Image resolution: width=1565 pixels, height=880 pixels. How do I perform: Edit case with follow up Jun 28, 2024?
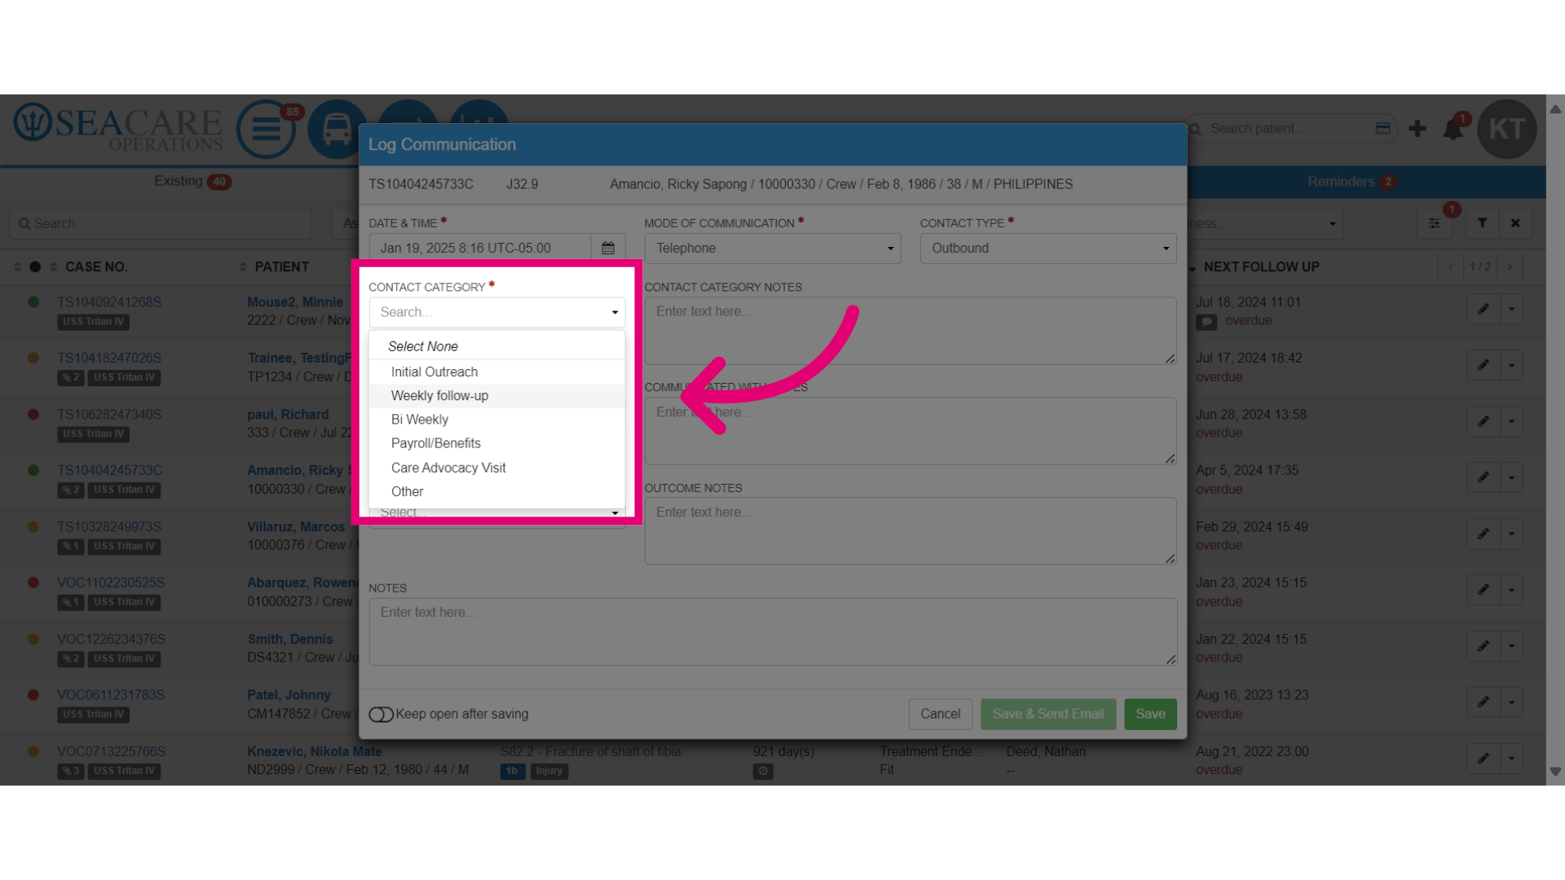pyautogui.click(x=1483, y=421)
